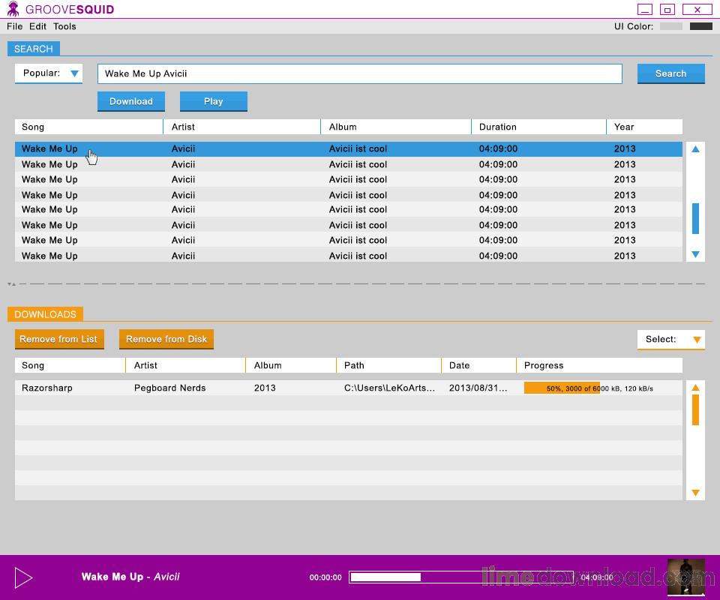720x600 pixels.
Task: Start playback with the play triangle icon
Action: tap(23, 577)
